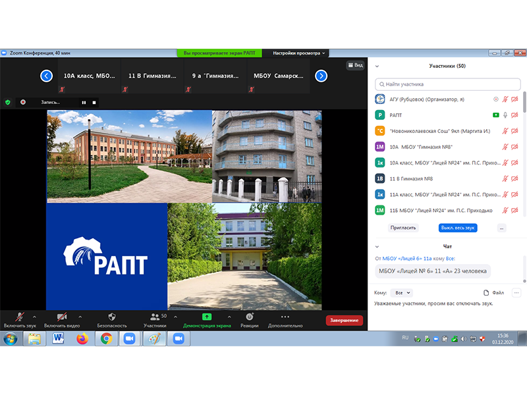The height and width of the screenshot is (395, 527).
Task: Select 11 В Гимназия video thumbnail
Action: point(152,76)
